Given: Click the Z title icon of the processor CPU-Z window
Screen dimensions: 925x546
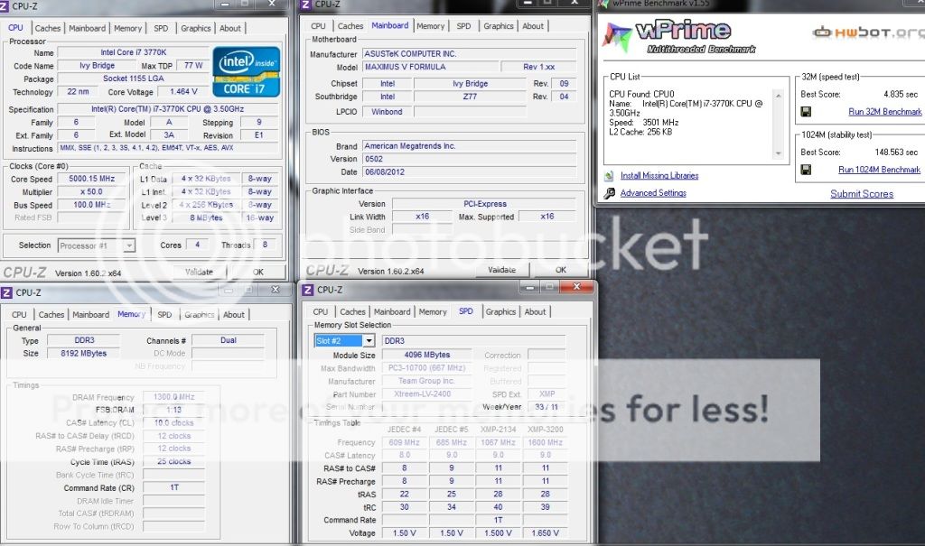Looking at the screenshot, I should pyautogui.click(x=4, y=6).
